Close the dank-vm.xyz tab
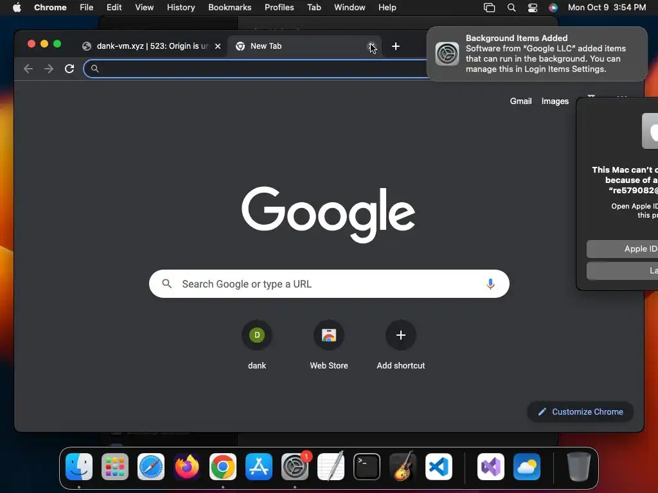Viewport: 658px width, 493px height. point(218,46)
